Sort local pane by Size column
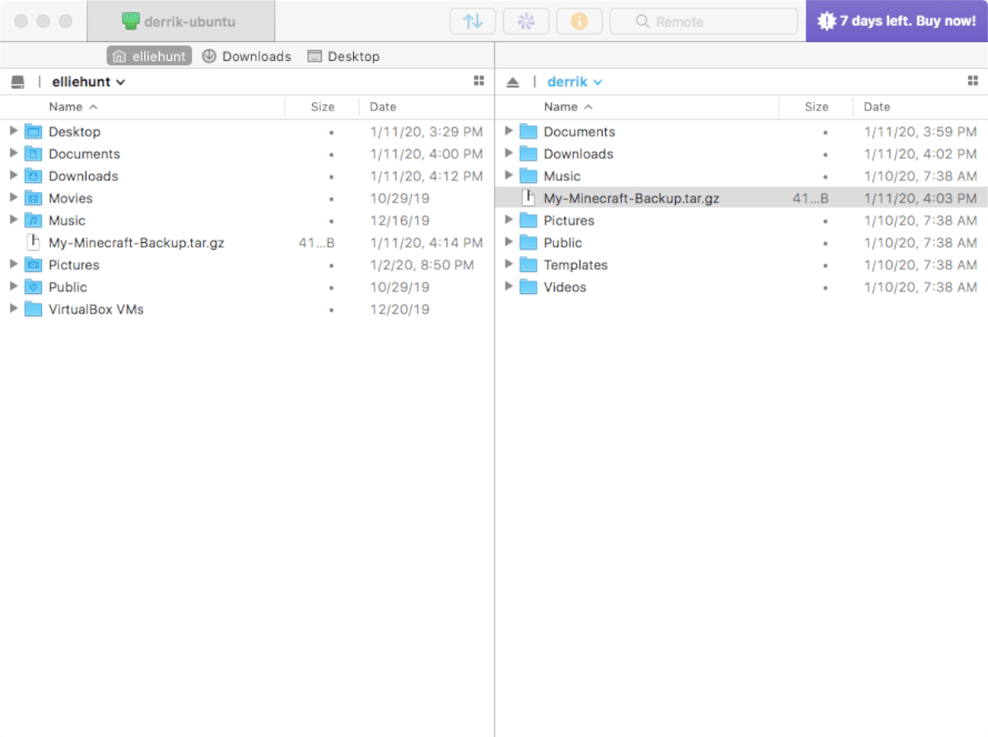 click(x=323, y=107)
